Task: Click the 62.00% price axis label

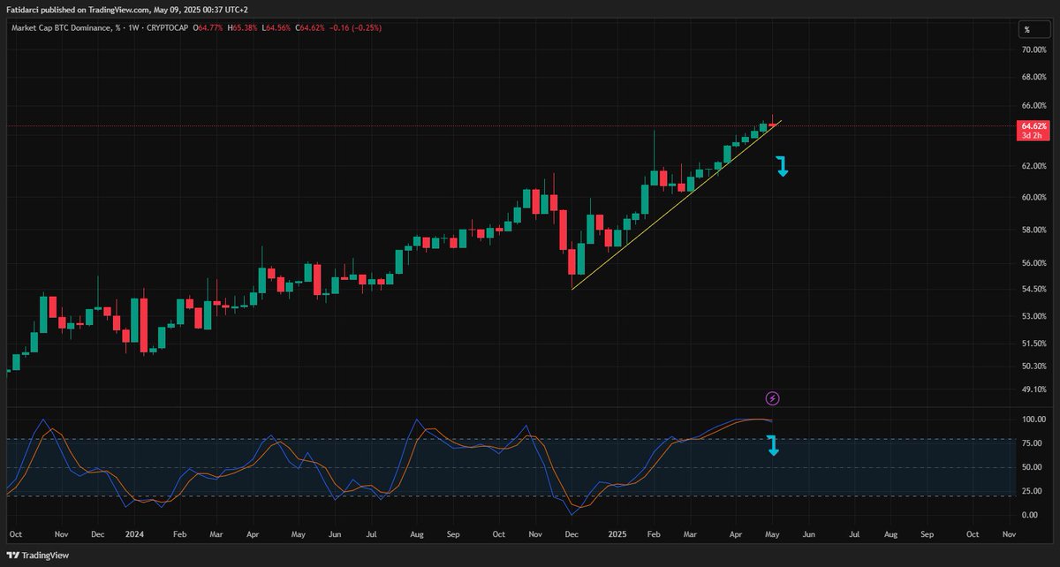Action: [1033, 166]
